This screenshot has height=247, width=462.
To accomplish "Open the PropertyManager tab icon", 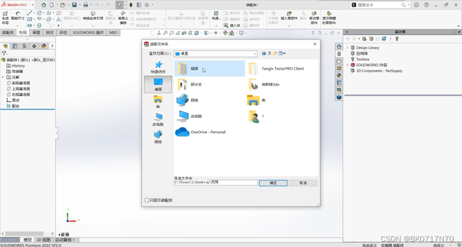I will (x=15, y=46).
